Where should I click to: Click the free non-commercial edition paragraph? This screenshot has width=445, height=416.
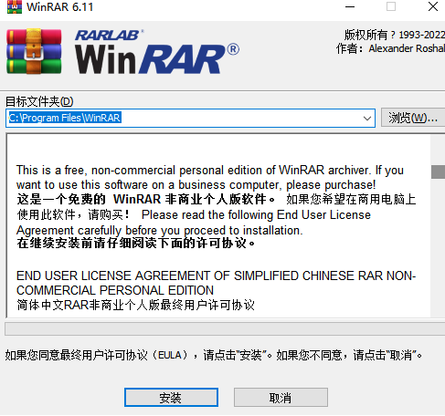210,177
